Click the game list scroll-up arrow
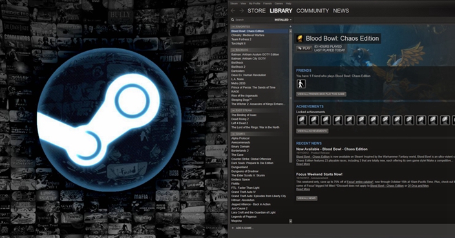 coord(290,30)
